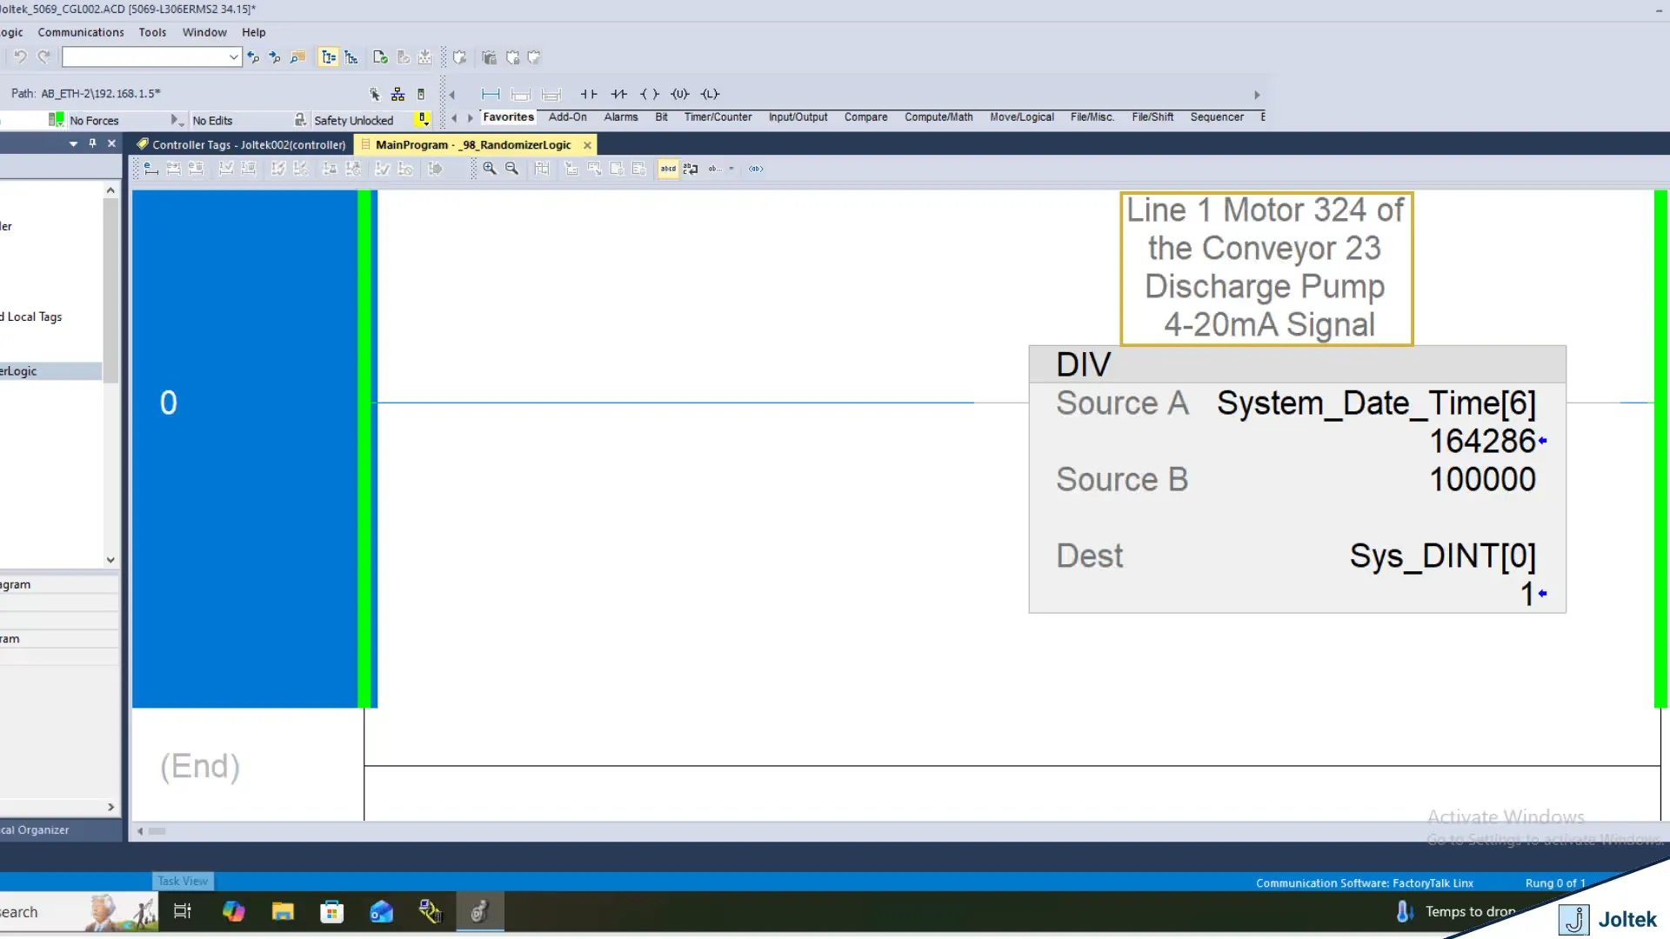Viewport: 1670px width, 939px height.
Task: Open the Safety Unlocked yellow dropdown
Action: pyautogui.click(x=423, y=120)
